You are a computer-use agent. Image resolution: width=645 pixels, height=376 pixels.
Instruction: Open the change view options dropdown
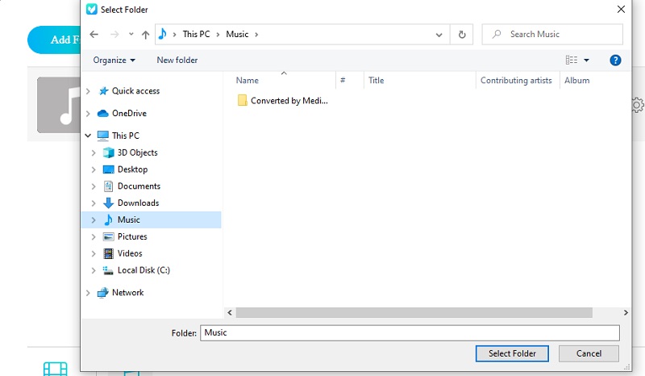586,60
